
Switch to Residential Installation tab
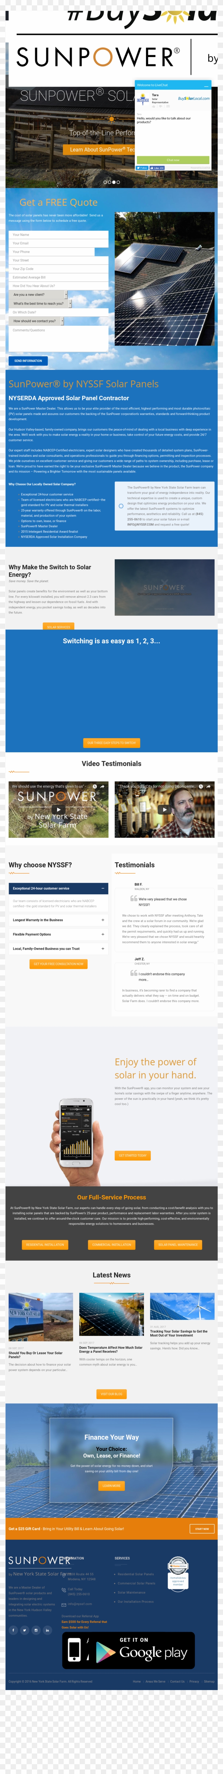click(x=45, y=1244)
